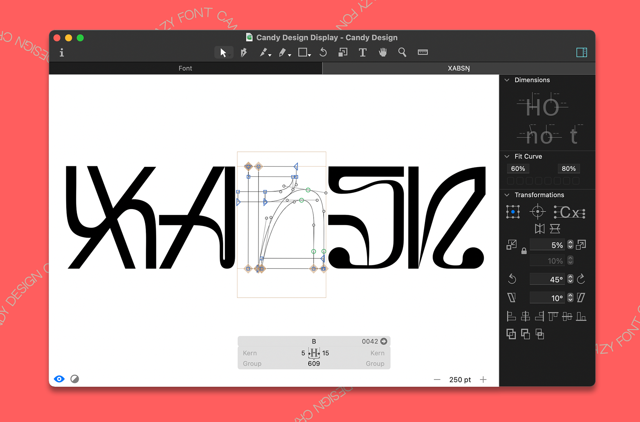Collapse the Transformations section

click(507, 195)
